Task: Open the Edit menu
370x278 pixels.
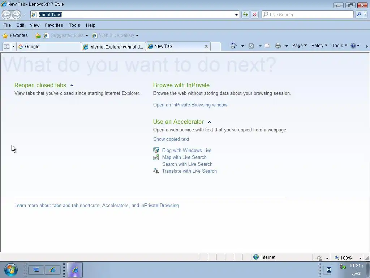Action: pyautogui.click(x=20, y=25)
